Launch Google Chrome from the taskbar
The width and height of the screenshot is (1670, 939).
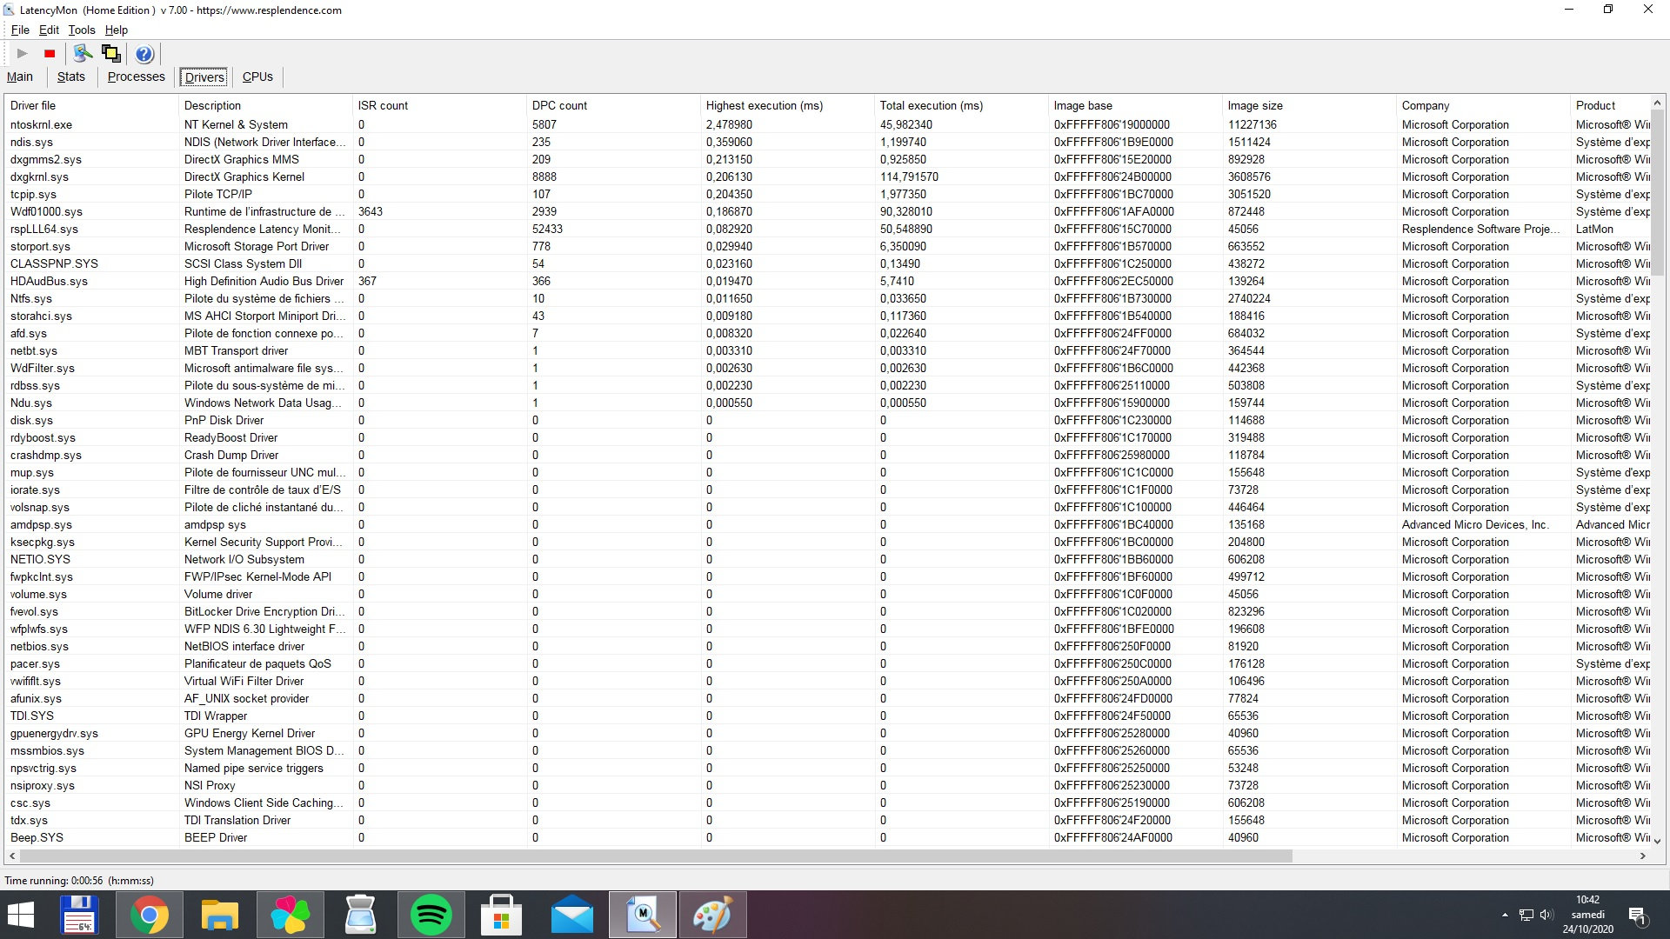tap(149, 915)
